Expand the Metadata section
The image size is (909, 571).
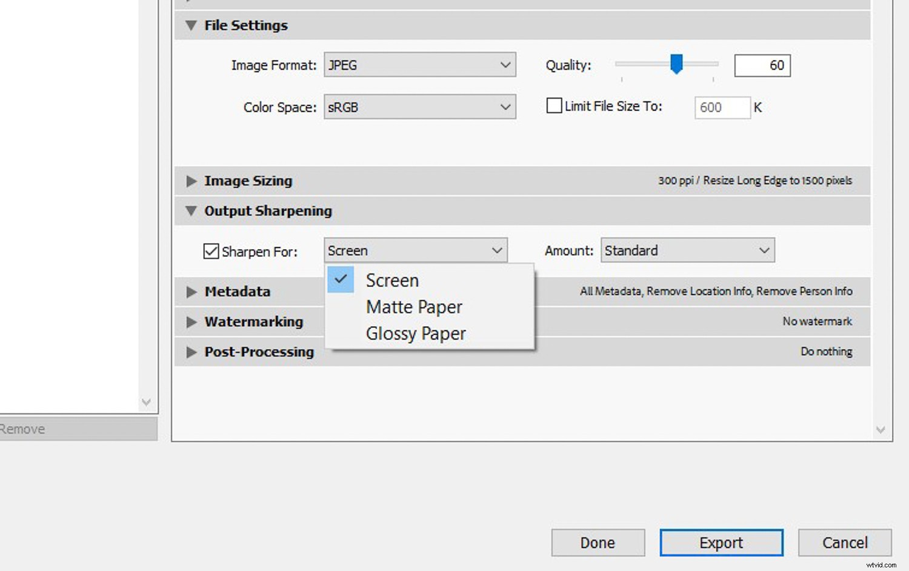[191, 292]
